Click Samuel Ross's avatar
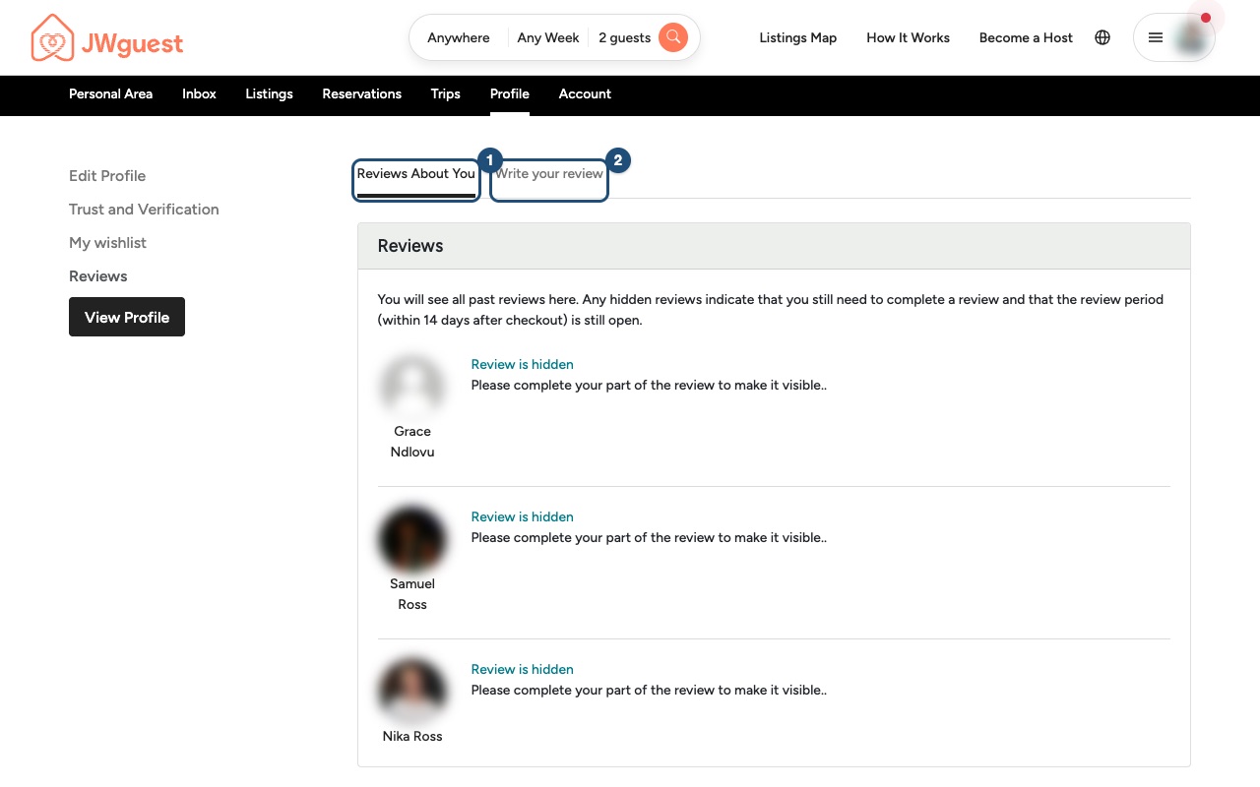This screenshot has width=1260, height=787. tap(412, 541)
